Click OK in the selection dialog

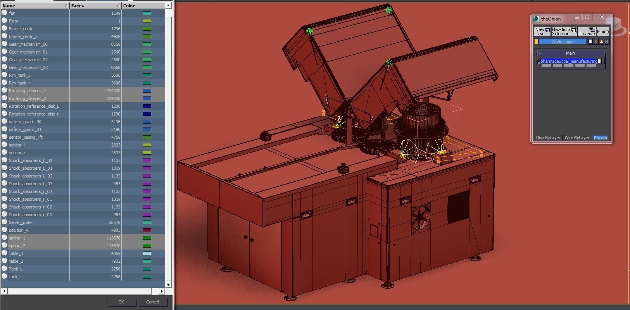click(121, 302)
